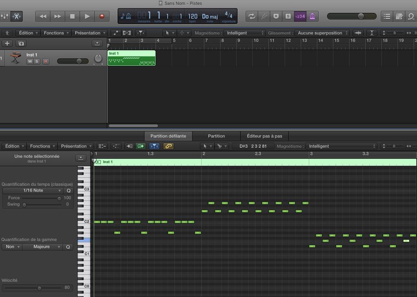This screenshot has height=297, width=417.
Task: Open the Tracks pointer tool menu
Action: click(x=169, y=33)
